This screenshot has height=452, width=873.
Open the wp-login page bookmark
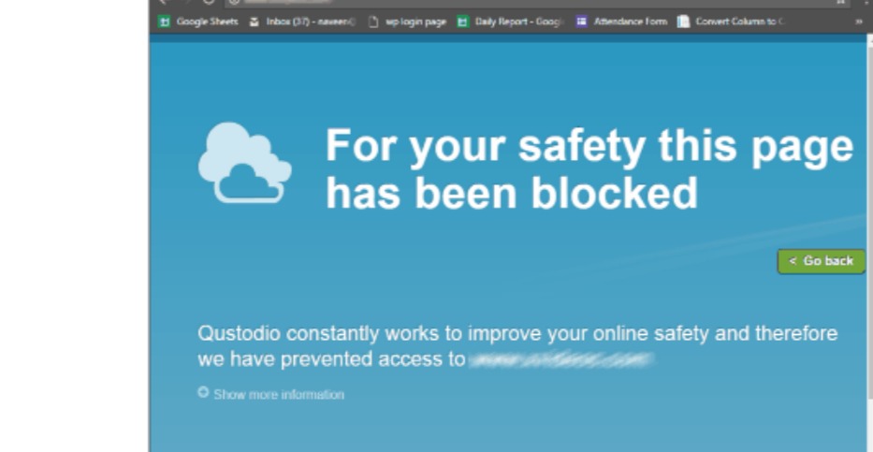pos(408,22)
